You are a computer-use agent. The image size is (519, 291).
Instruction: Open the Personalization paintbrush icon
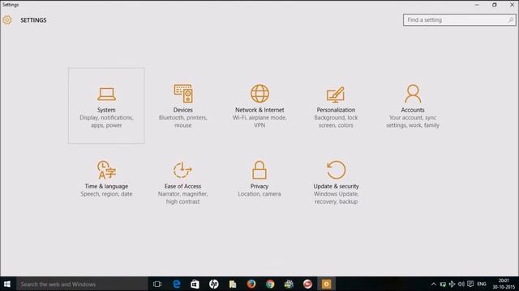coord(336,95)
